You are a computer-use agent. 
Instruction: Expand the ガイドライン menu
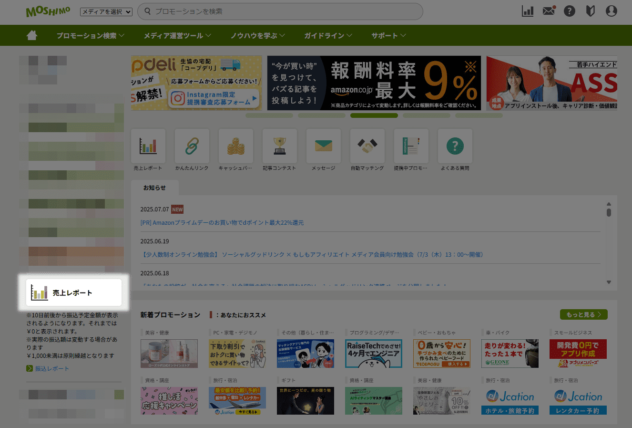328,36
